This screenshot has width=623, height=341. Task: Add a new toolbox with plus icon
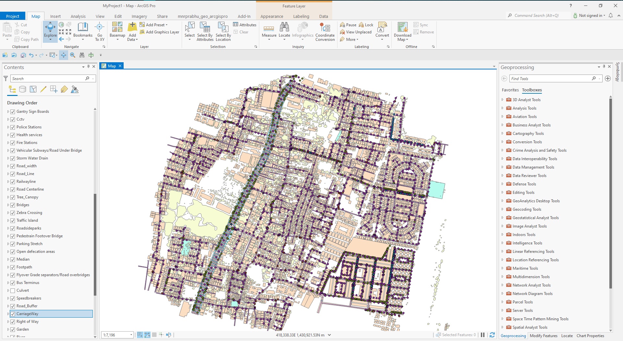(x=608, y=78)
